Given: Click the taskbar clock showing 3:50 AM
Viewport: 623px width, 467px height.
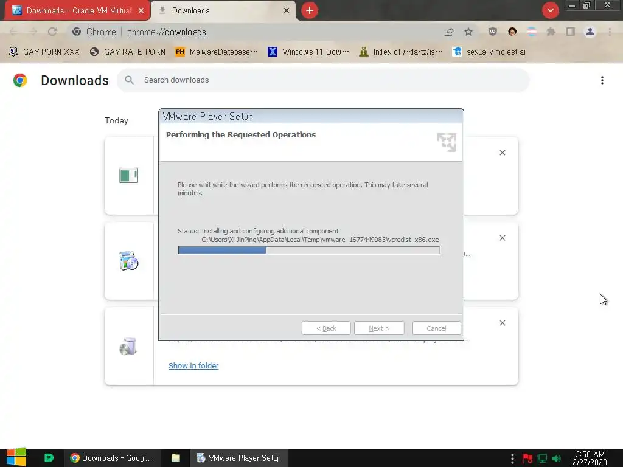Looking at the screenshot, I should 590,458.
